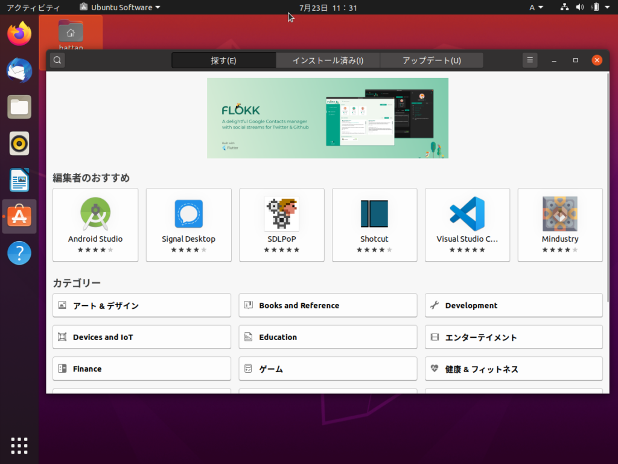Screen dimensions: 618x464
Task: Open the system menu arrow
Action: pyautogui.click(x=607, y=7)
